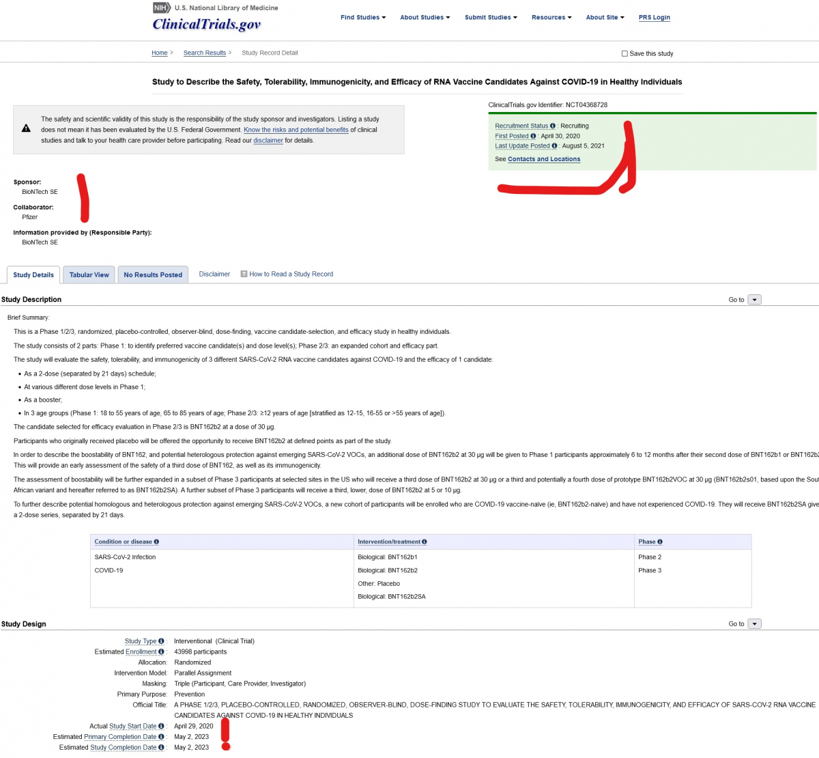Click the PRS Login link
This screenshot has width=819, height=758.
pyautogui.click(x=654, y=18)
